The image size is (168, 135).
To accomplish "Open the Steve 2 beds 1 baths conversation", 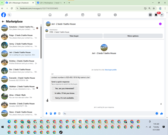I will click(x=20, y=113).
